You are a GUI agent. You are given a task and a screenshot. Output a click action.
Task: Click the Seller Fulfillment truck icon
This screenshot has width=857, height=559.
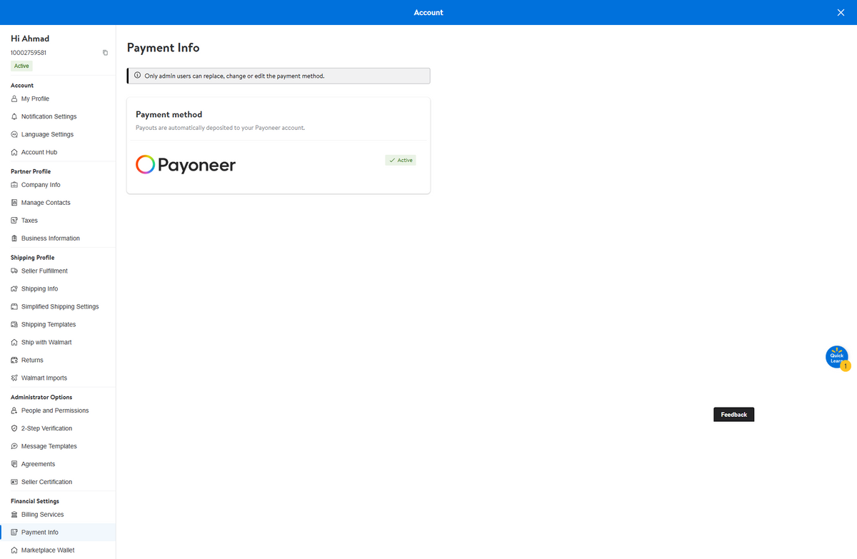click(x=14, y=271)
